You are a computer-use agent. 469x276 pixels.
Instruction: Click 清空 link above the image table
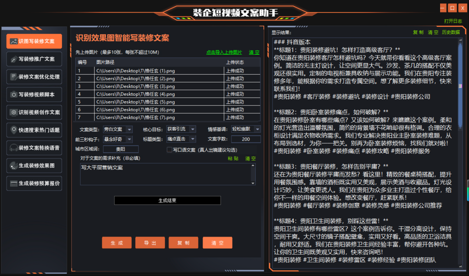[254, 52]
